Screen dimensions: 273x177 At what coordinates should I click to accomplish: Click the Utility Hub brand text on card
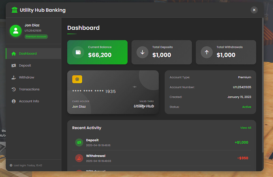point(144,106)
